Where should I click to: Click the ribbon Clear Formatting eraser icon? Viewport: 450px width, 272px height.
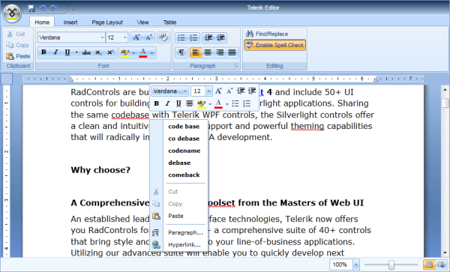pos(163,37)
